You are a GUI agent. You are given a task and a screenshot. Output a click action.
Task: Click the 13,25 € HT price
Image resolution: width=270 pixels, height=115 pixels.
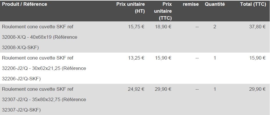pyautogui.click(x=136, y=58)
